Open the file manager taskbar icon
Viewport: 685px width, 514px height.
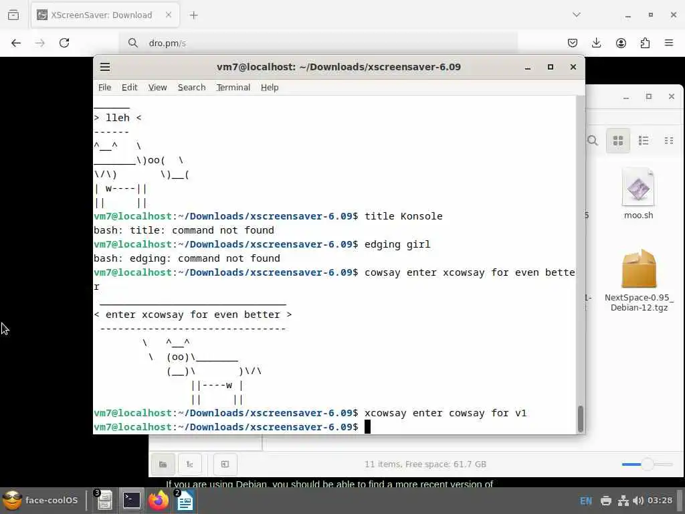[x=104, y=501]
